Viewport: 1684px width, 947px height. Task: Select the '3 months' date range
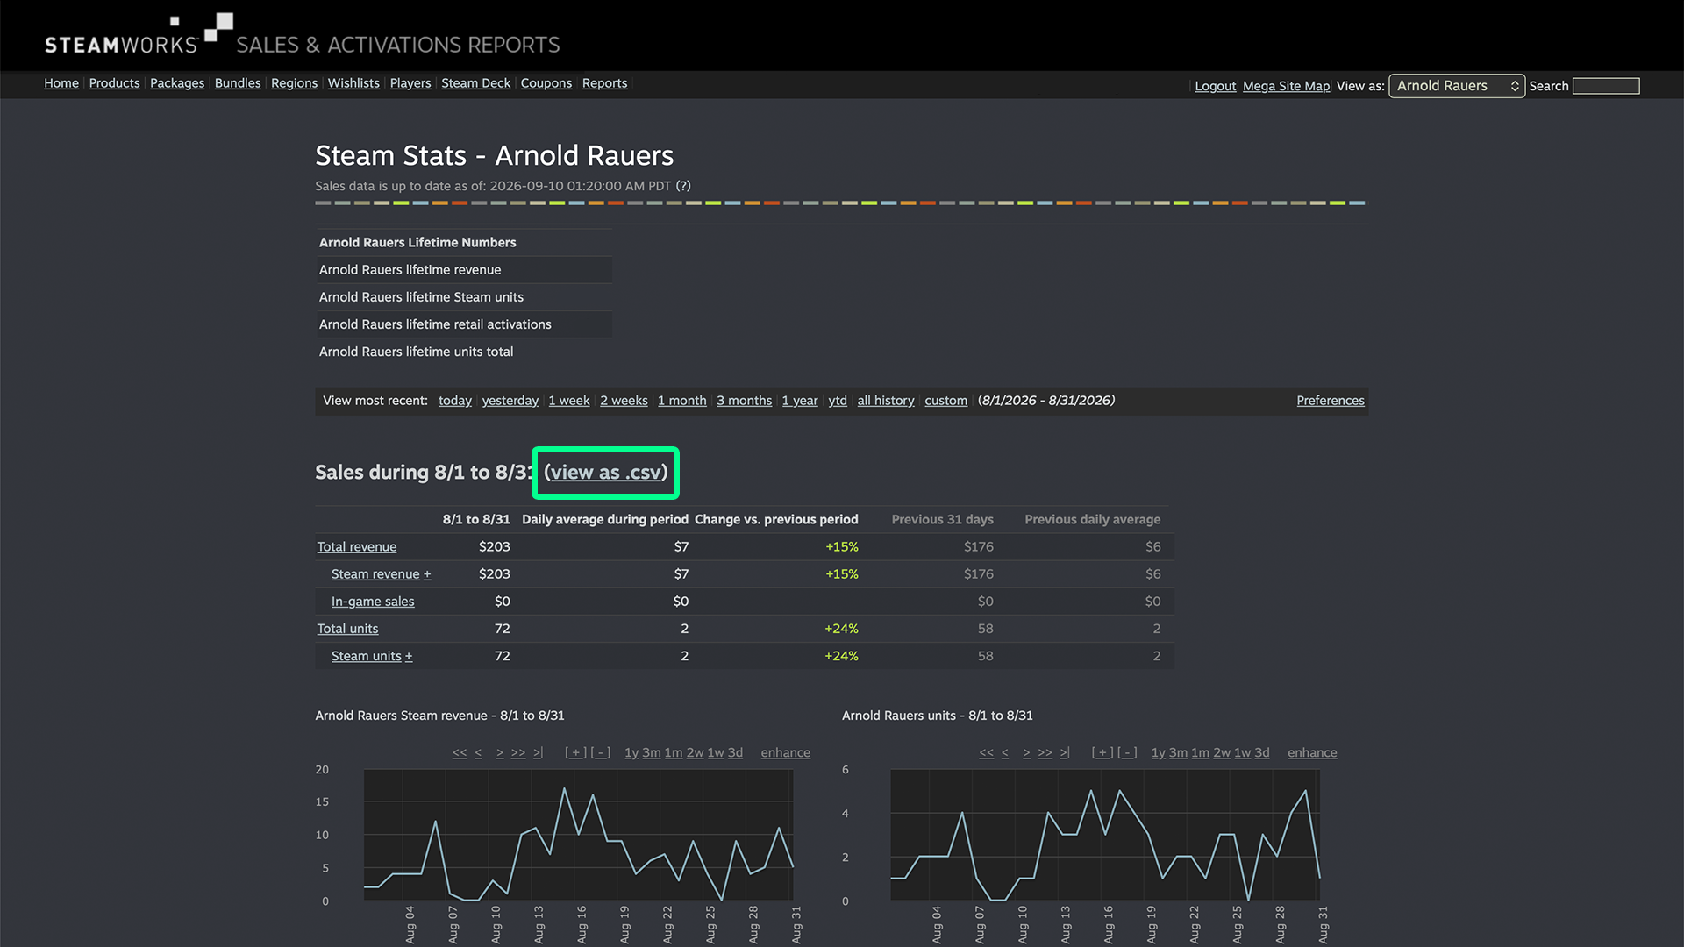[x=745, y=401]
